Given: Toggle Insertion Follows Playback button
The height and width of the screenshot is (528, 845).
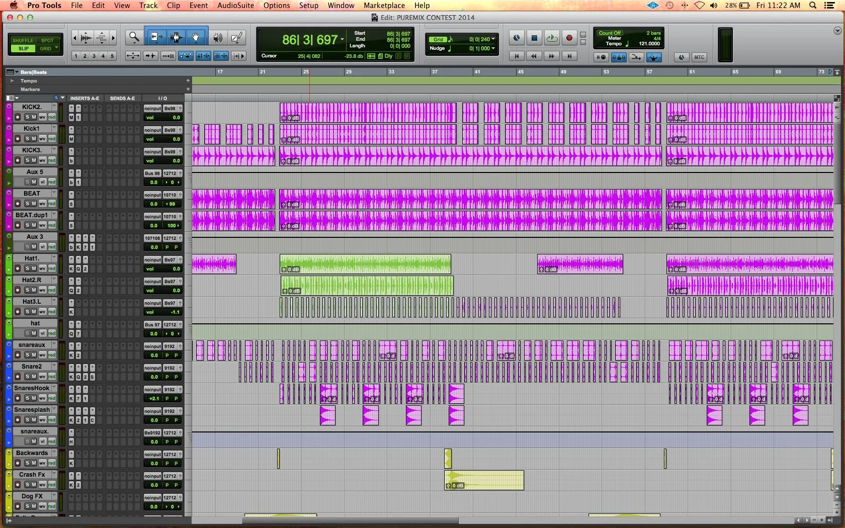Looking at the screenshot, I should pos(238,56).
